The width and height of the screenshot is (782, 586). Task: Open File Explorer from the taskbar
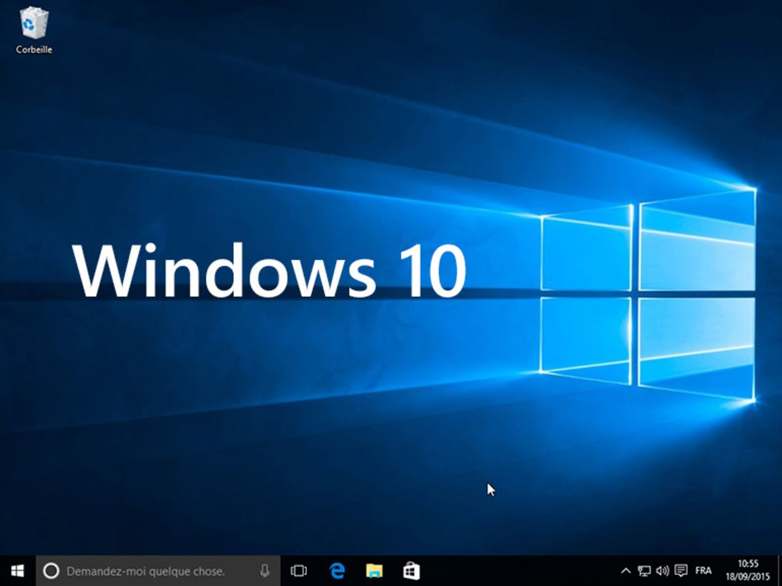pyautogui.click(x=374, y=571)
